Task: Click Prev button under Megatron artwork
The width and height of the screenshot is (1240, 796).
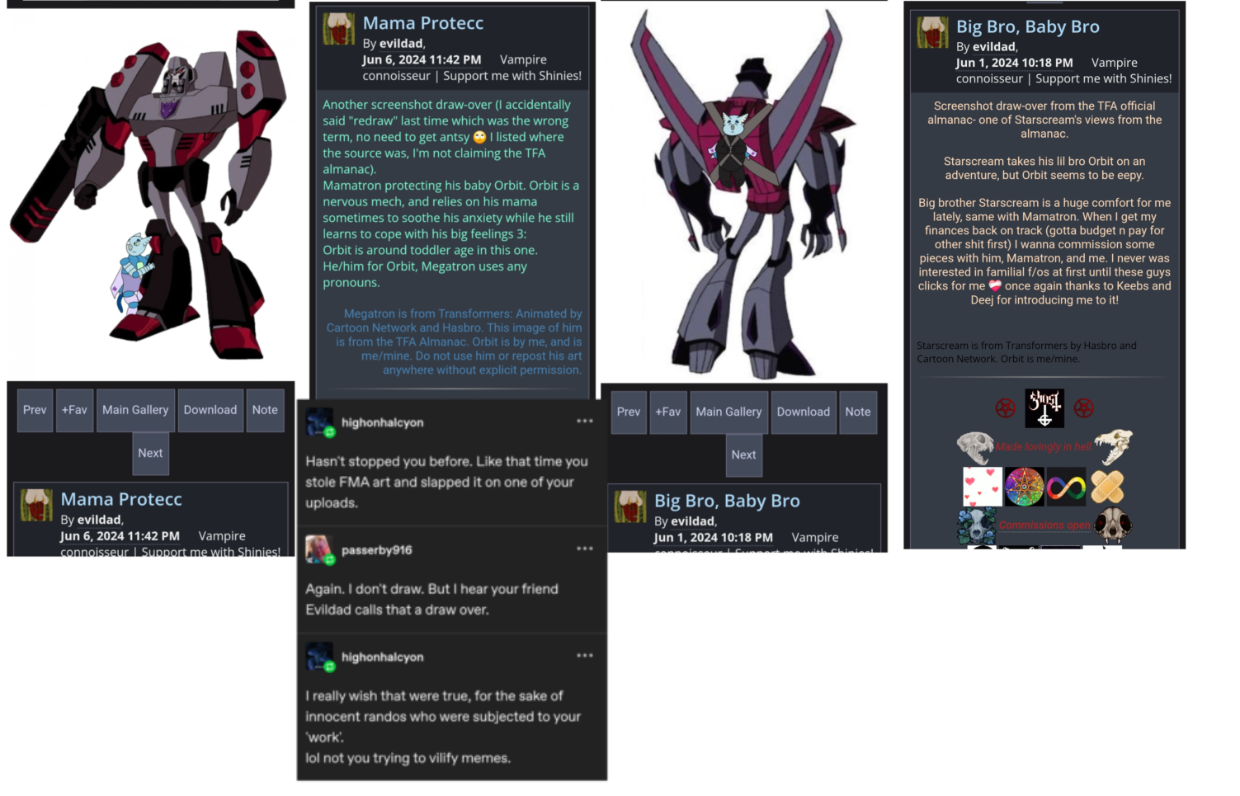Action: 35,410
